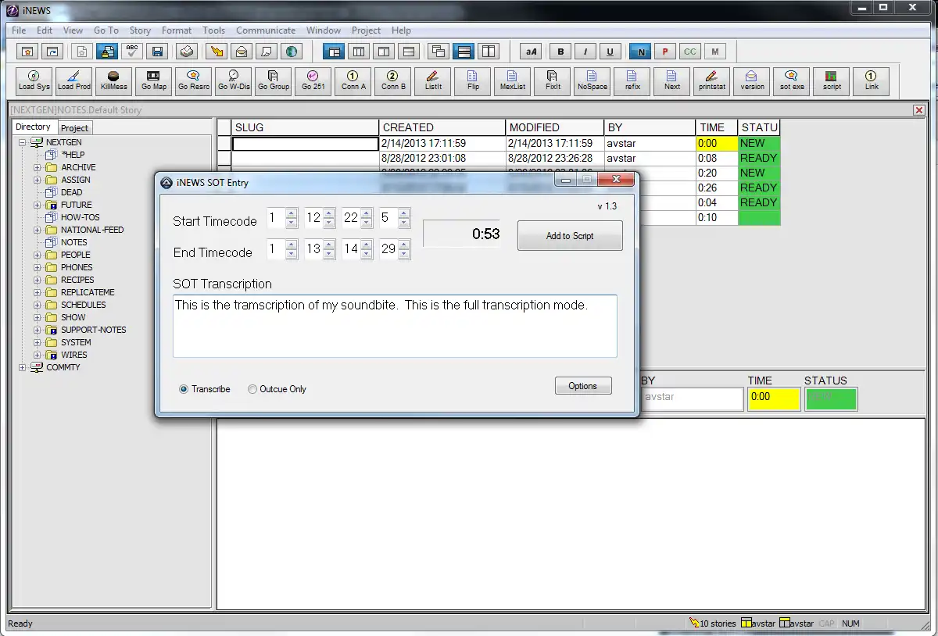Screen dimensions: 938x636
Task: Click the script toolbar button
Action: [x=832, y=80]
